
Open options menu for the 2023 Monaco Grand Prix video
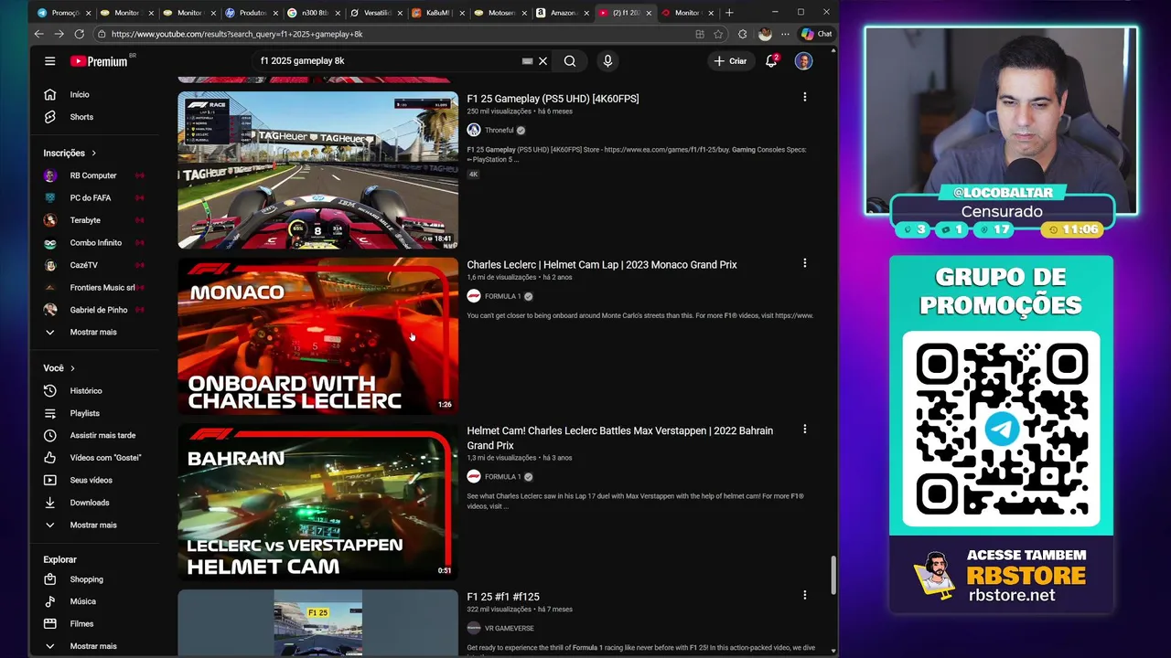coord(804,263)
